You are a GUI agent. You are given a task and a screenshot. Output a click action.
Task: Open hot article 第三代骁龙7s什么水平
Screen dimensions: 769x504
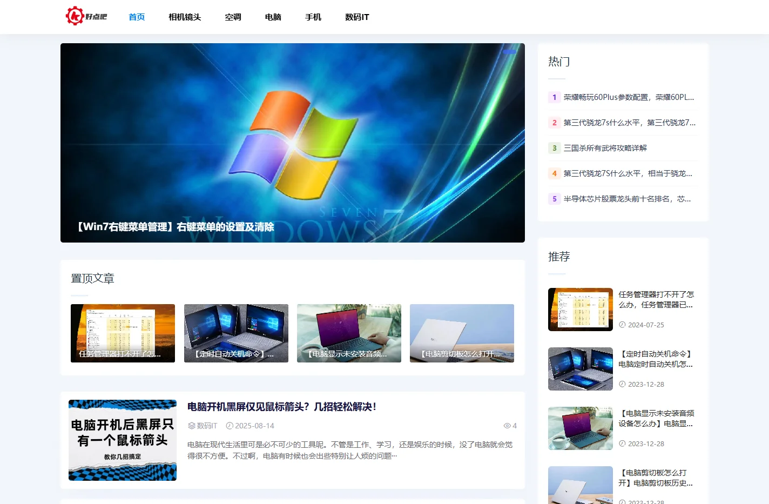pos(630,123)
